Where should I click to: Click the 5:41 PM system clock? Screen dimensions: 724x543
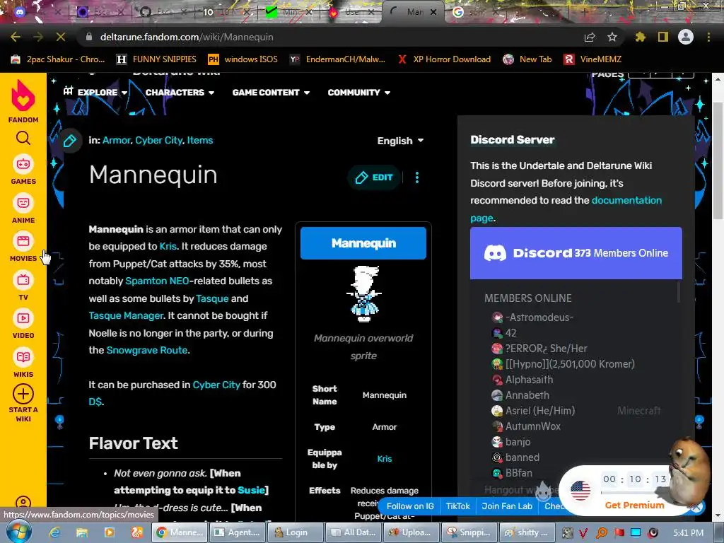(x=689, y=533)
